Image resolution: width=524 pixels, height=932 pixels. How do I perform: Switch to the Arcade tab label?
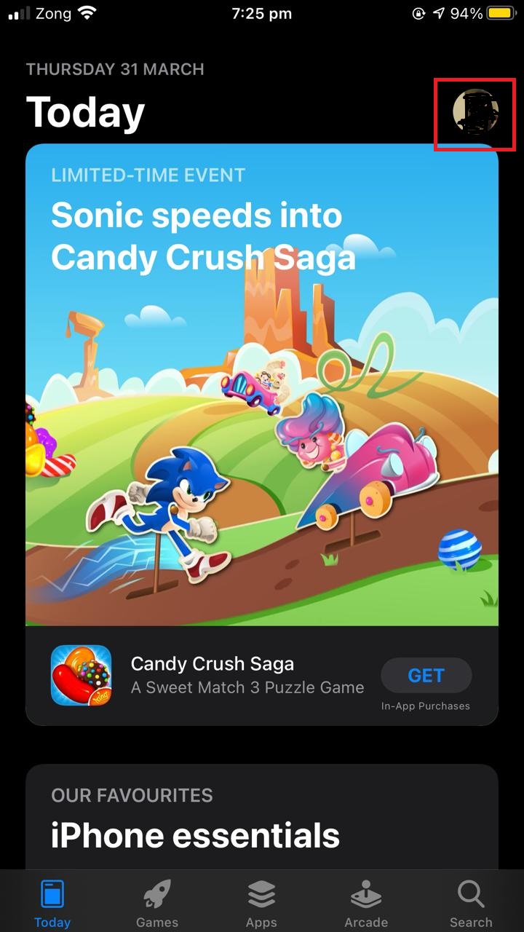click(x=366, y=922)
